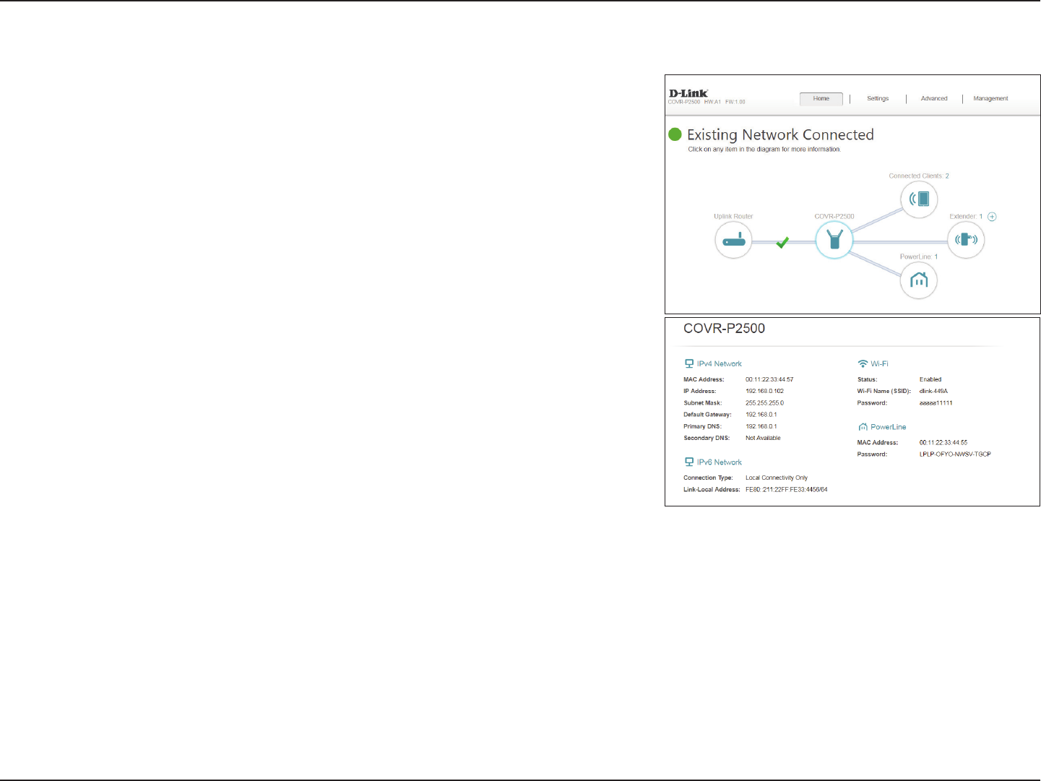The width and height of the screenshot is (1041, 781).
Task: Click the 'PowerLine' section title in details
Action: 888,427
